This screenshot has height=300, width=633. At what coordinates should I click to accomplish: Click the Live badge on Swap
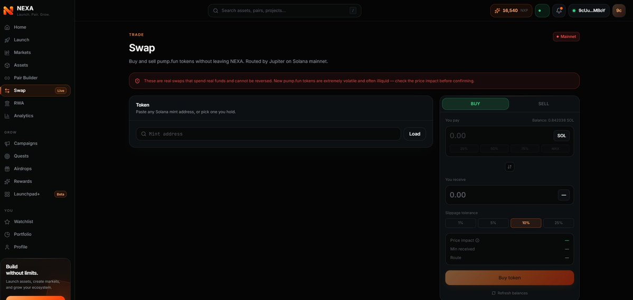click(x=61, y=91)
